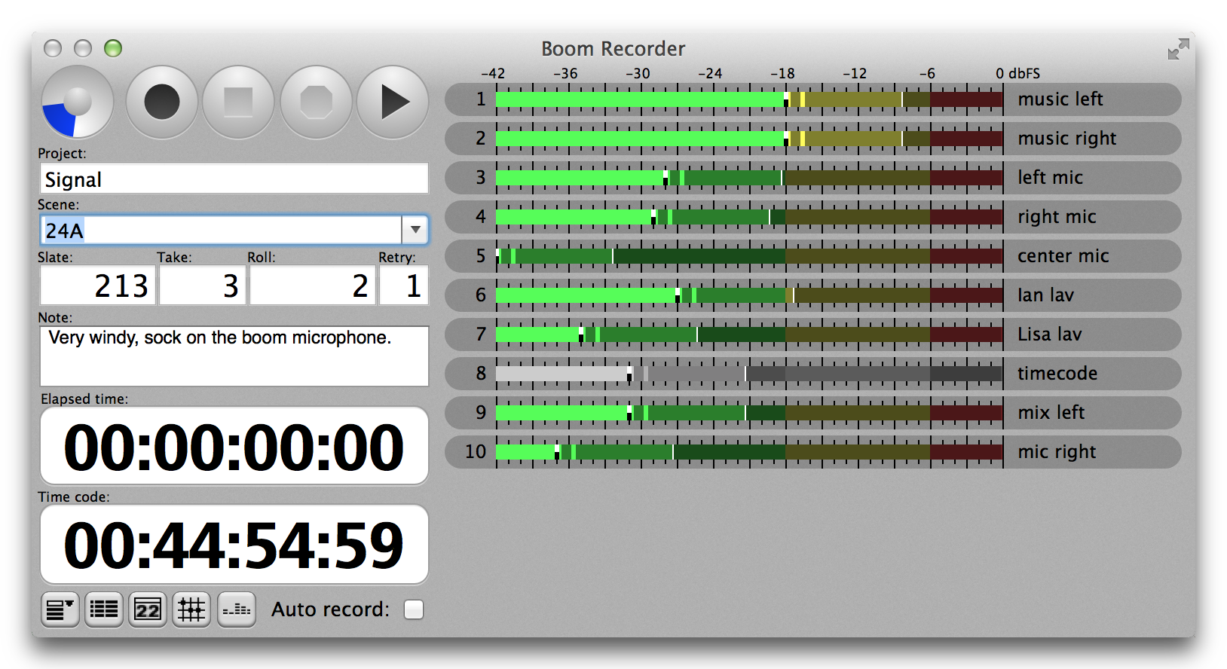Open the bulleted list view icon
The image size is (1227, 669).
tap(104, 609)
